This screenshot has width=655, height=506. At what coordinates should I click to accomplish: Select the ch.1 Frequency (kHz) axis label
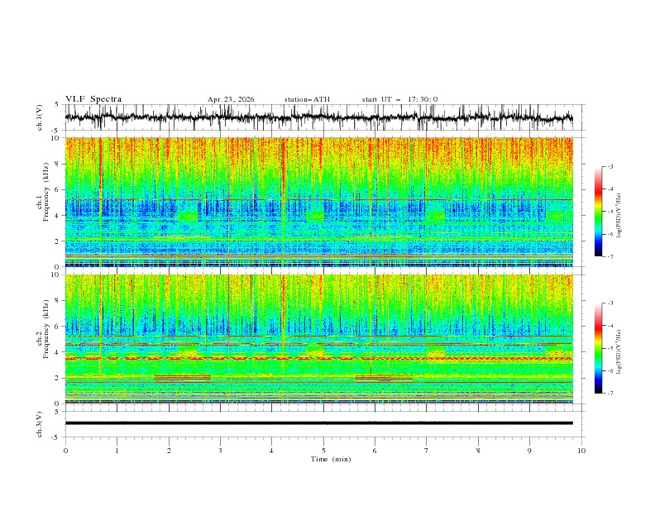point(43,202)
